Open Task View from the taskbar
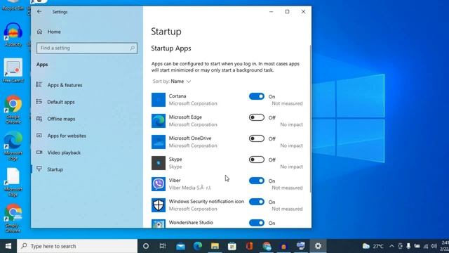The height and width of the screenshot is (253, 449). tap(163, 246)
